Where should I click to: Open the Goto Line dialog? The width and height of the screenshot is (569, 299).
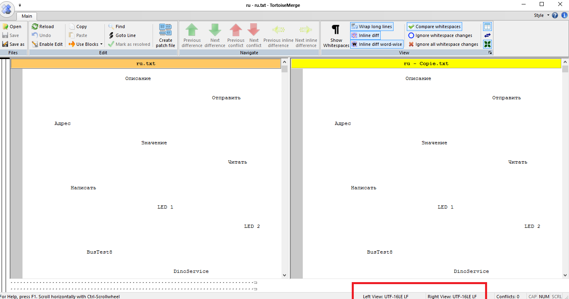click(122, 35)
